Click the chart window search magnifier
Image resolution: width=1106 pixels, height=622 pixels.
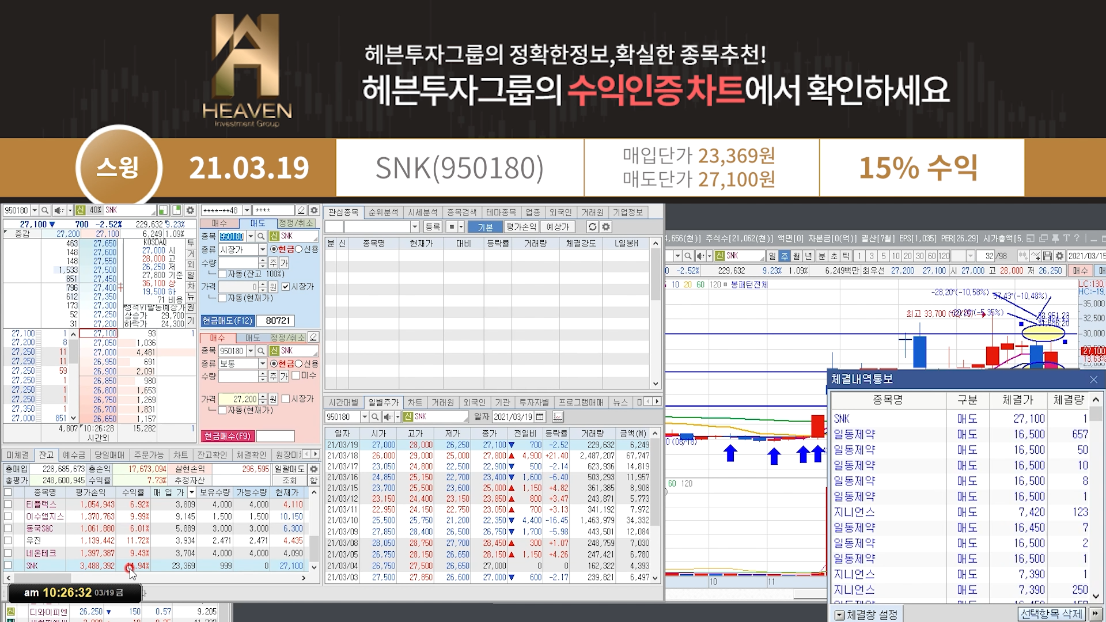pos(688,256)
